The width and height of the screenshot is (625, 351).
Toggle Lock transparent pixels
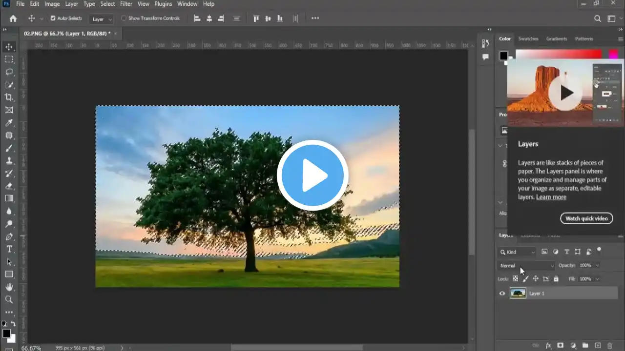tap(515, 279)
